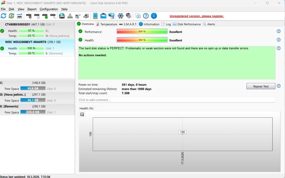Switch to the S.M.A.R.T. tab
The height and width of the screenshot is (178, 285).
(128, 24)
